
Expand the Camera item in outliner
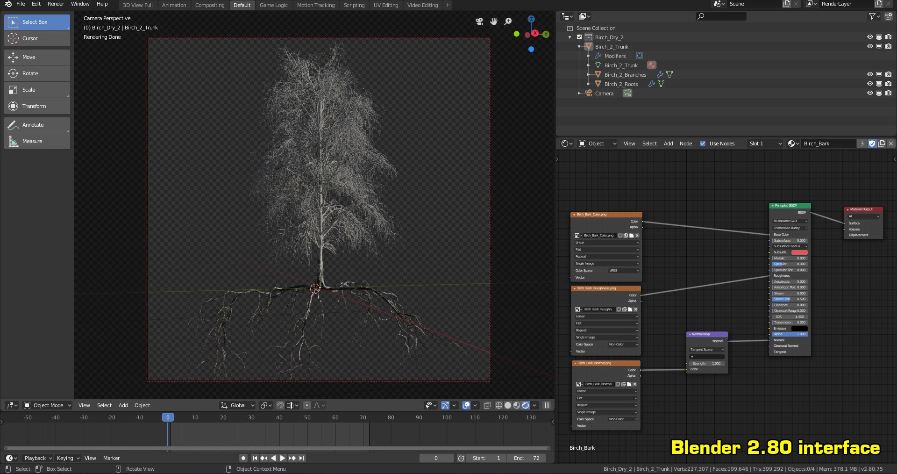tap(579, 93)
